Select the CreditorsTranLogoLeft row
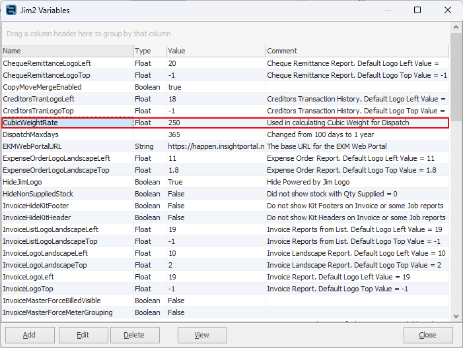Viewport: 463px width, 348px height. pos(225,99)
